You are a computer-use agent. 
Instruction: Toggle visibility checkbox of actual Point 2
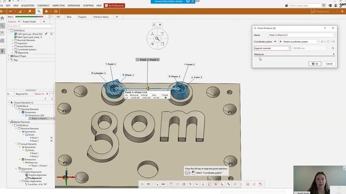point(51,156)
